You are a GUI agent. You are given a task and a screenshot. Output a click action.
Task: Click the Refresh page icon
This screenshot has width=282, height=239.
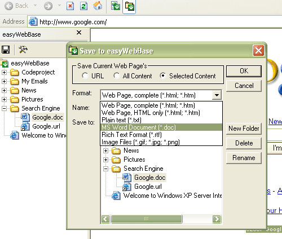click(x=83, y=6)
